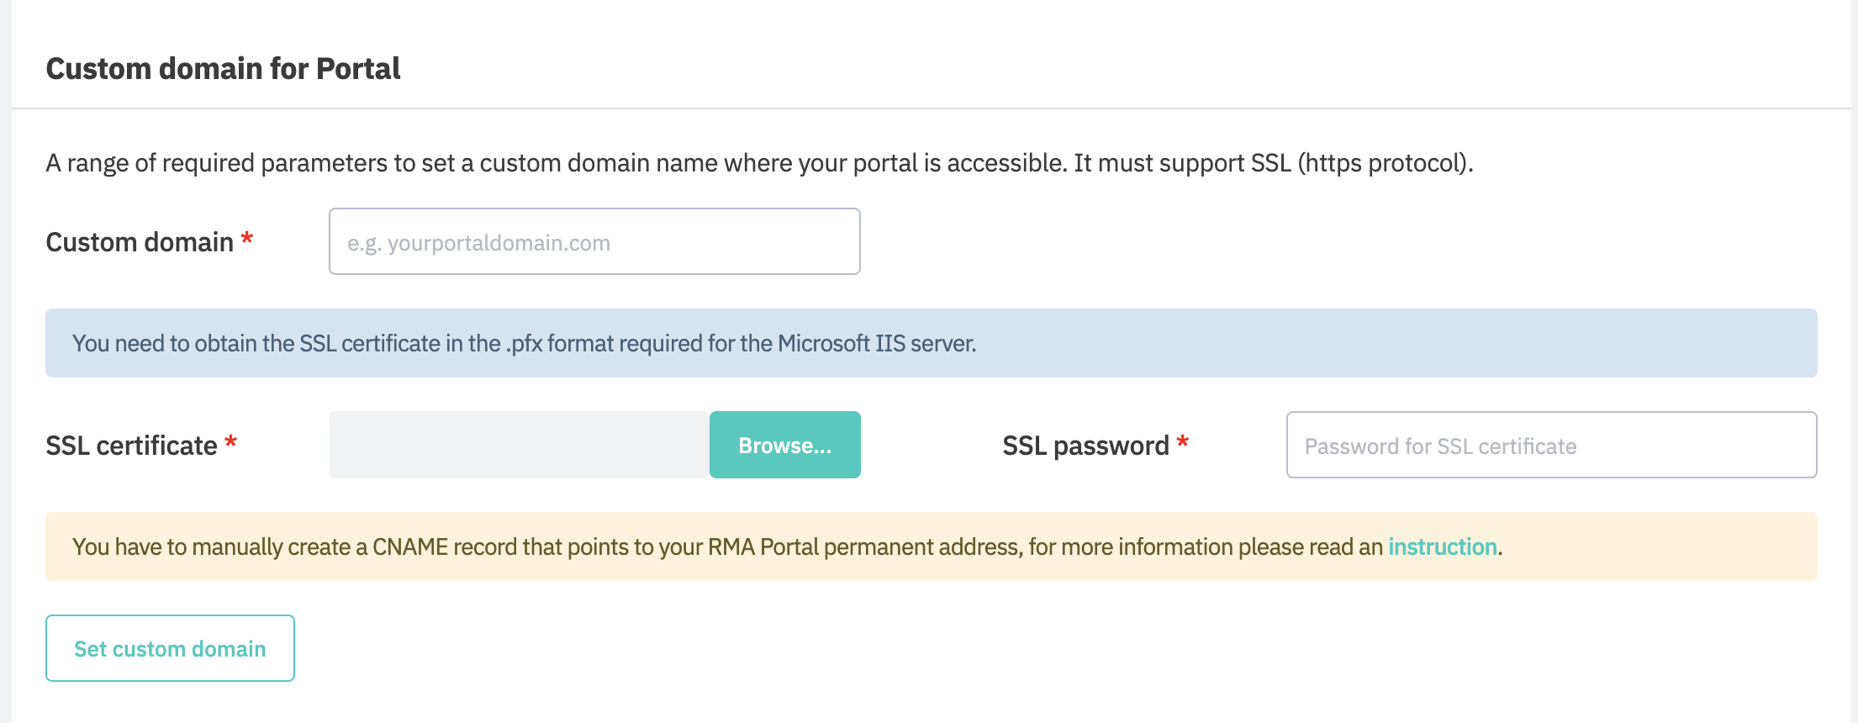Click the red asterisk beside SSL certificate
1858x723 pixels.
230,443
